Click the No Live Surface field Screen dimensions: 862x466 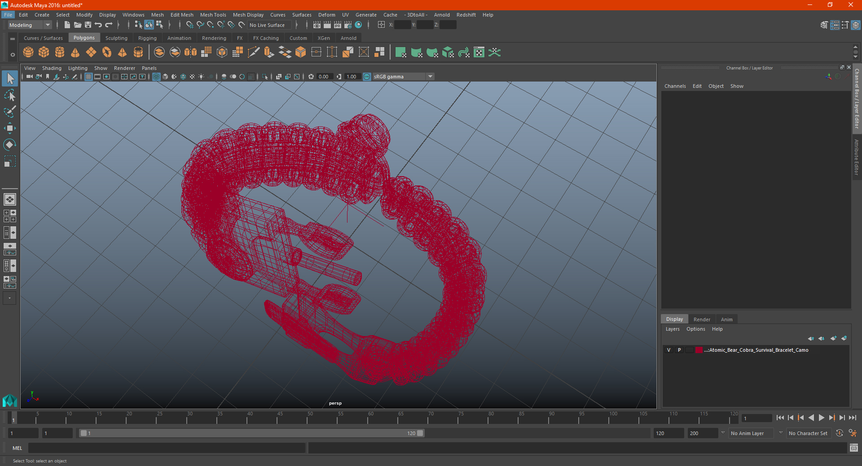point(269,25)
